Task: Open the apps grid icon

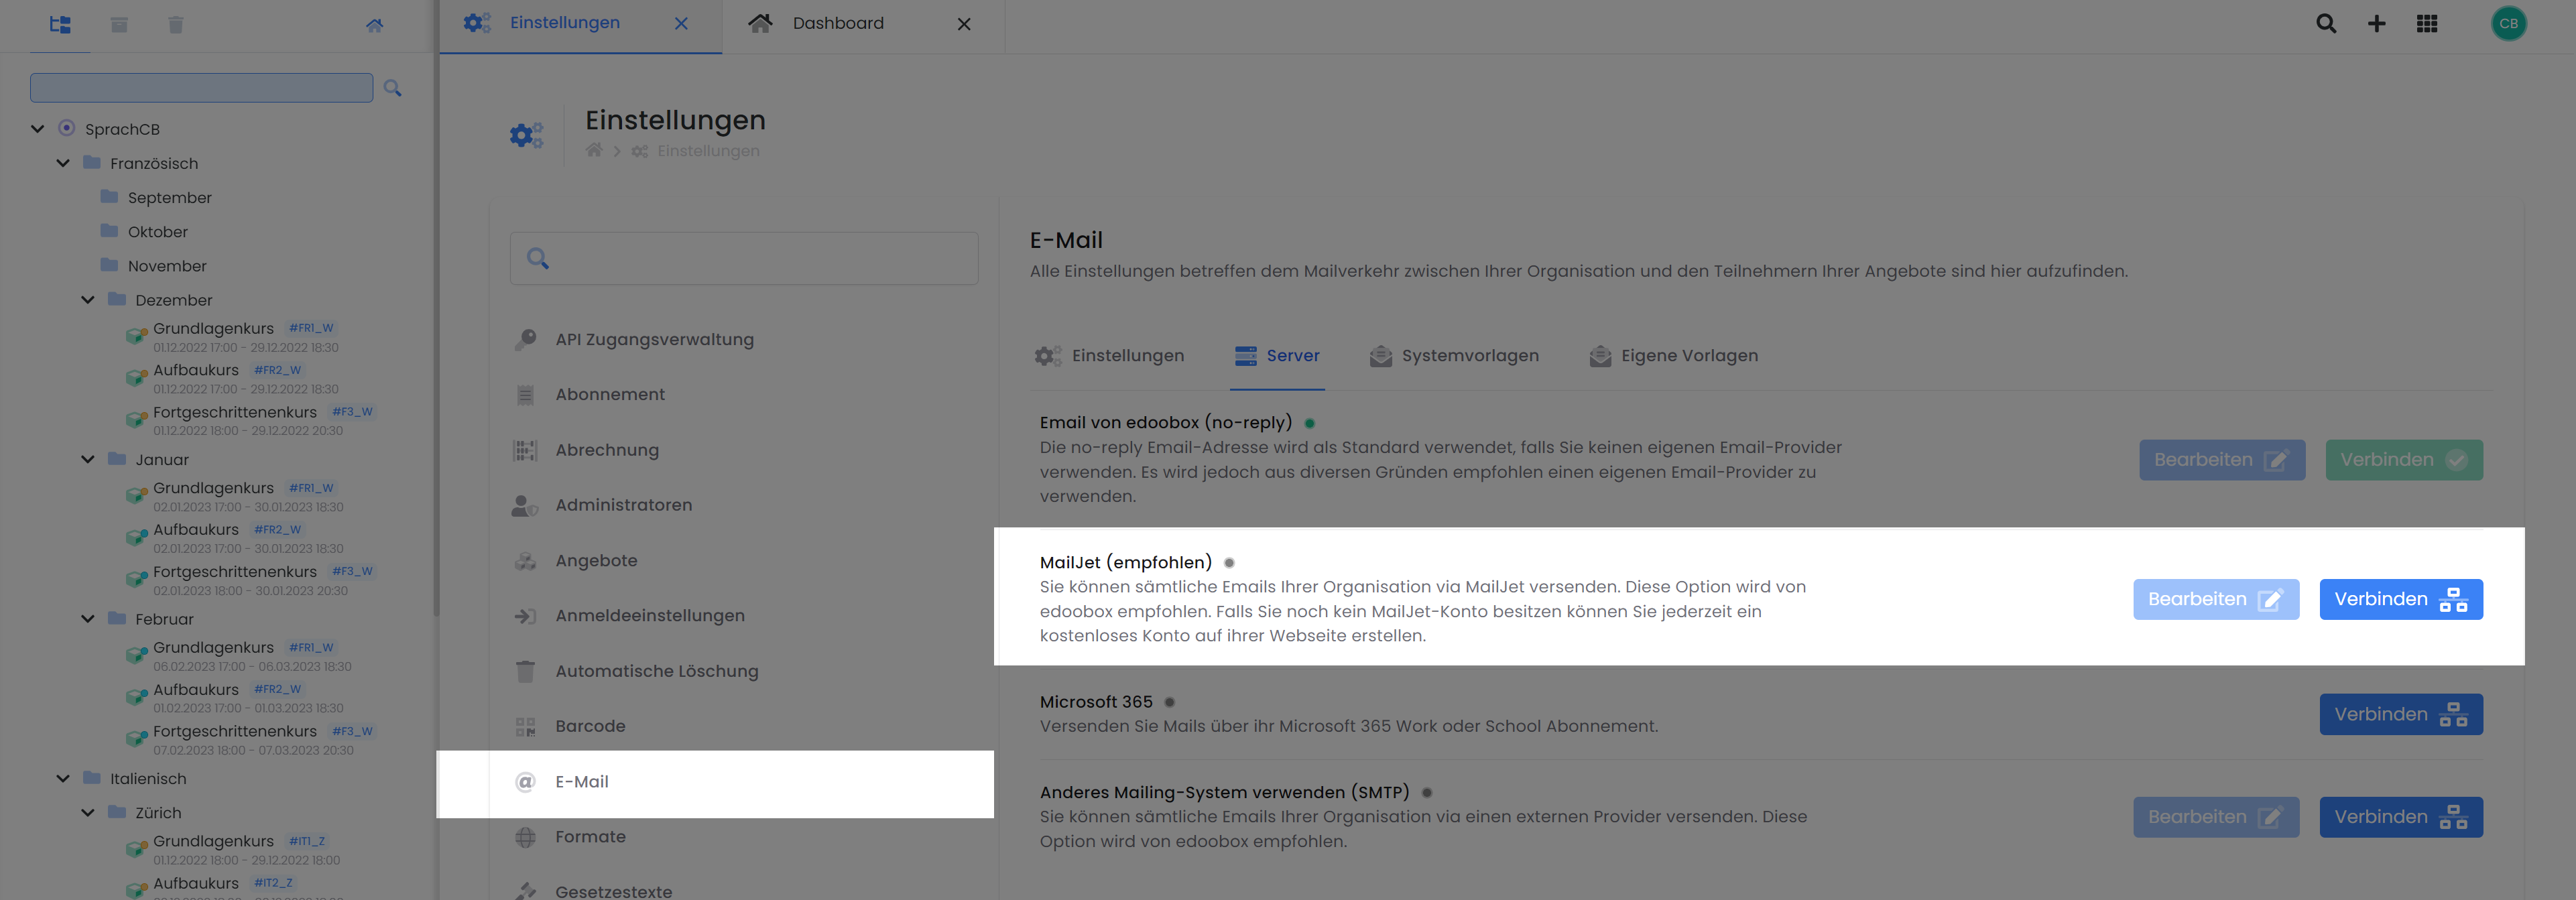Action: coord(2427,24)
